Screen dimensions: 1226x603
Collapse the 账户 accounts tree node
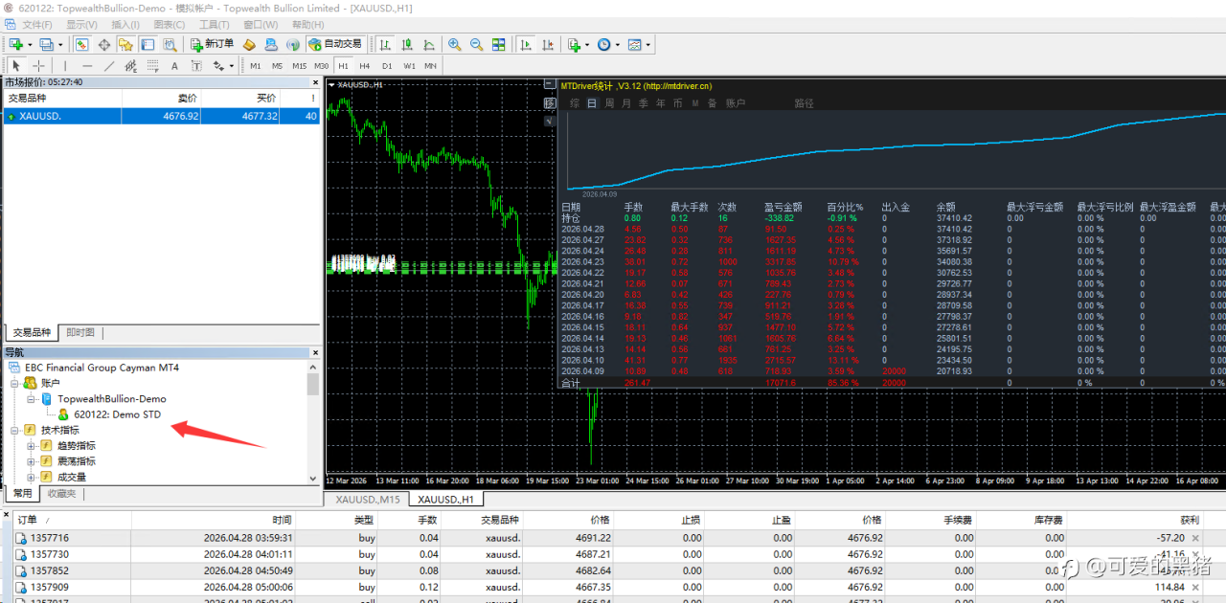click(x=15, y=383)
